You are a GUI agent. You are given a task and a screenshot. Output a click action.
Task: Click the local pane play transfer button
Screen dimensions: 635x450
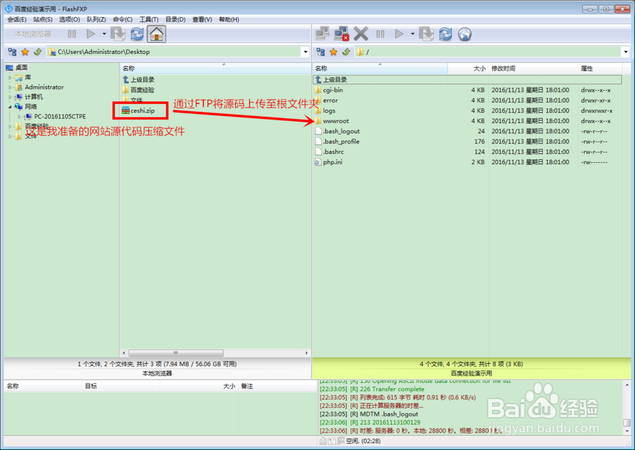click(x=91, y=34)
